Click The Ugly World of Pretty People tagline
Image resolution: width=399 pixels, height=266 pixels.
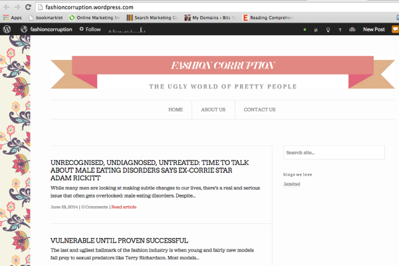pyautogui.click(x=223, y=86)
